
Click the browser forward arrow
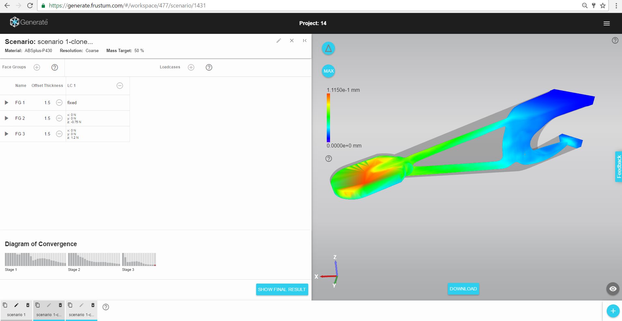coord(19,6)
